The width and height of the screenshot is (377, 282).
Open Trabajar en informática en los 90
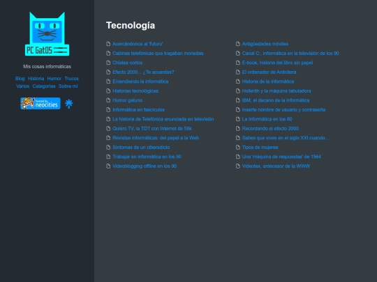(147, 157)
